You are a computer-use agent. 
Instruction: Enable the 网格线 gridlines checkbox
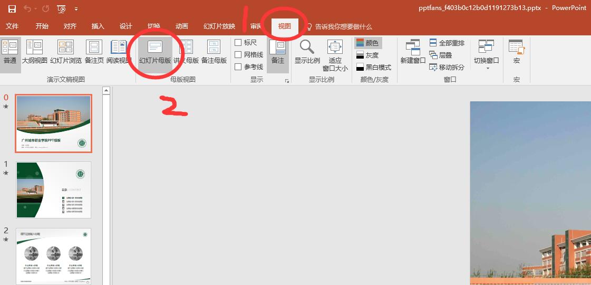(x=238, y=55)
